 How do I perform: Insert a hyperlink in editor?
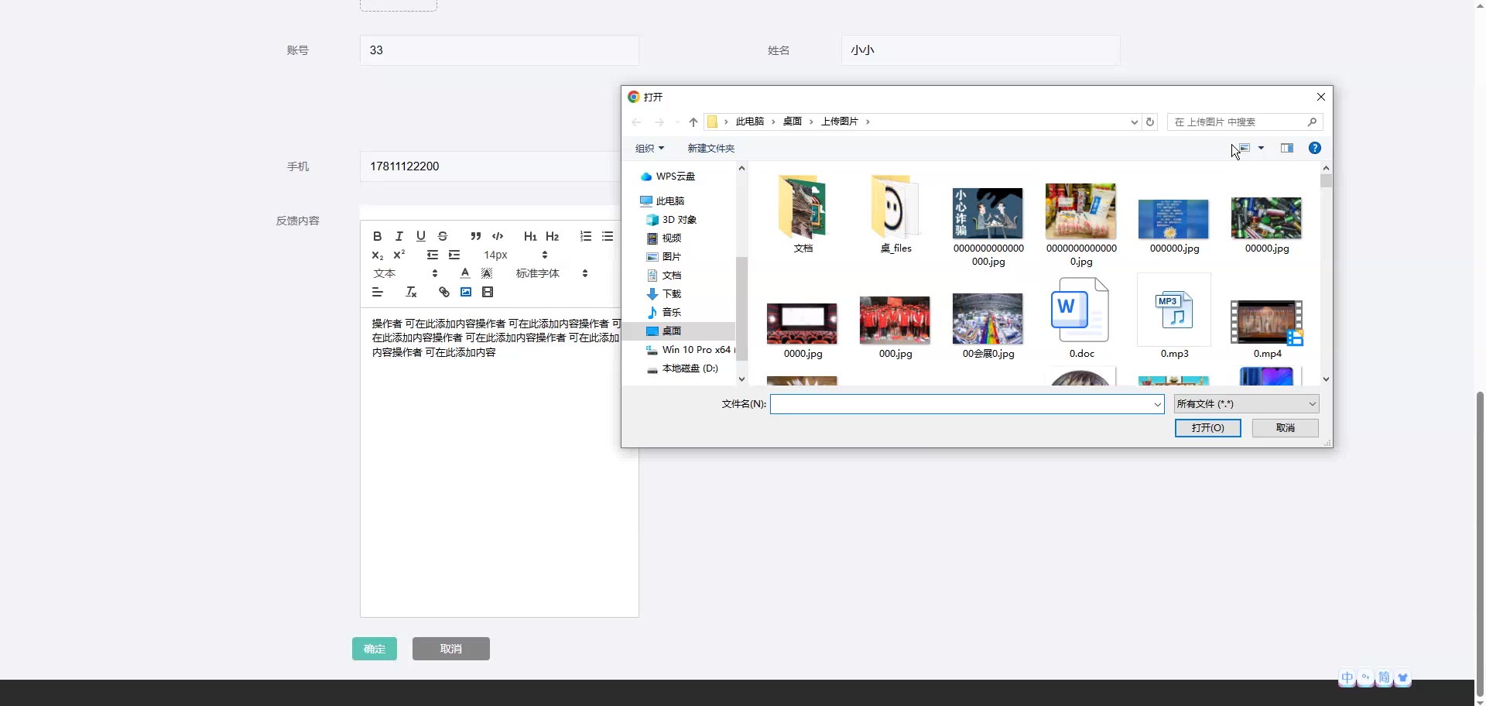pyautogui.click(x=443, y=292)
